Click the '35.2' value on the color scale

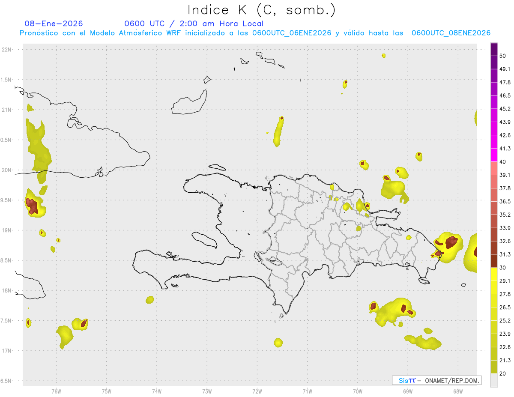(x=505, y=215)
